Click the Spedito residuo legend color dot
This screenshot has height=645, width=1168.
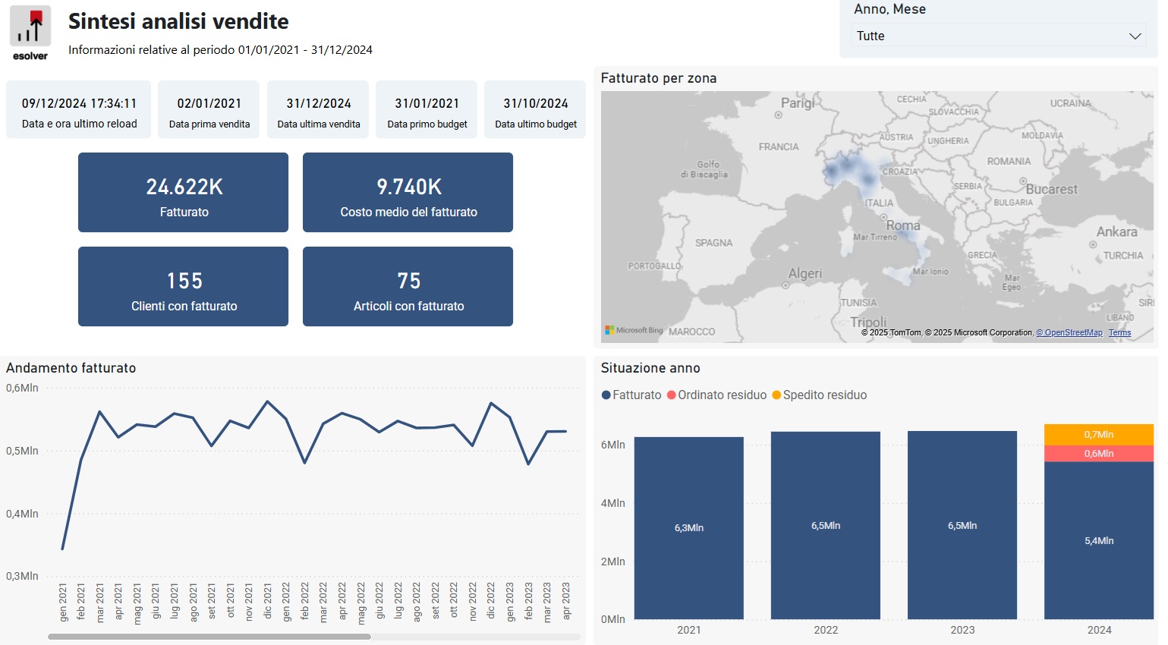tap(776, 395)
